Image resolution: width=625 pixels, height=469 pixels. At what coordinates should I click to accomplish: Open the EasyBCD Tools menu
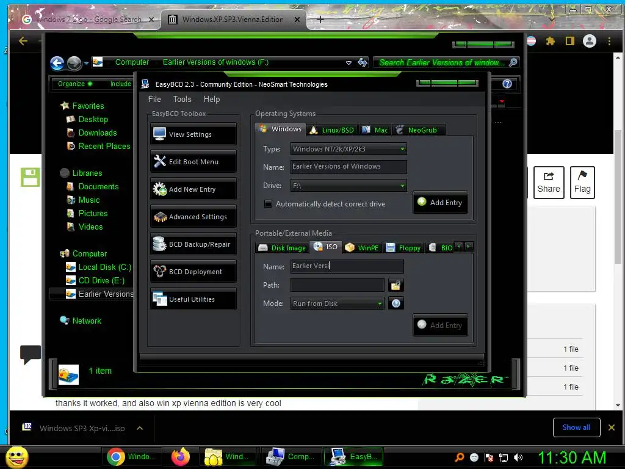tap(182, 100)
